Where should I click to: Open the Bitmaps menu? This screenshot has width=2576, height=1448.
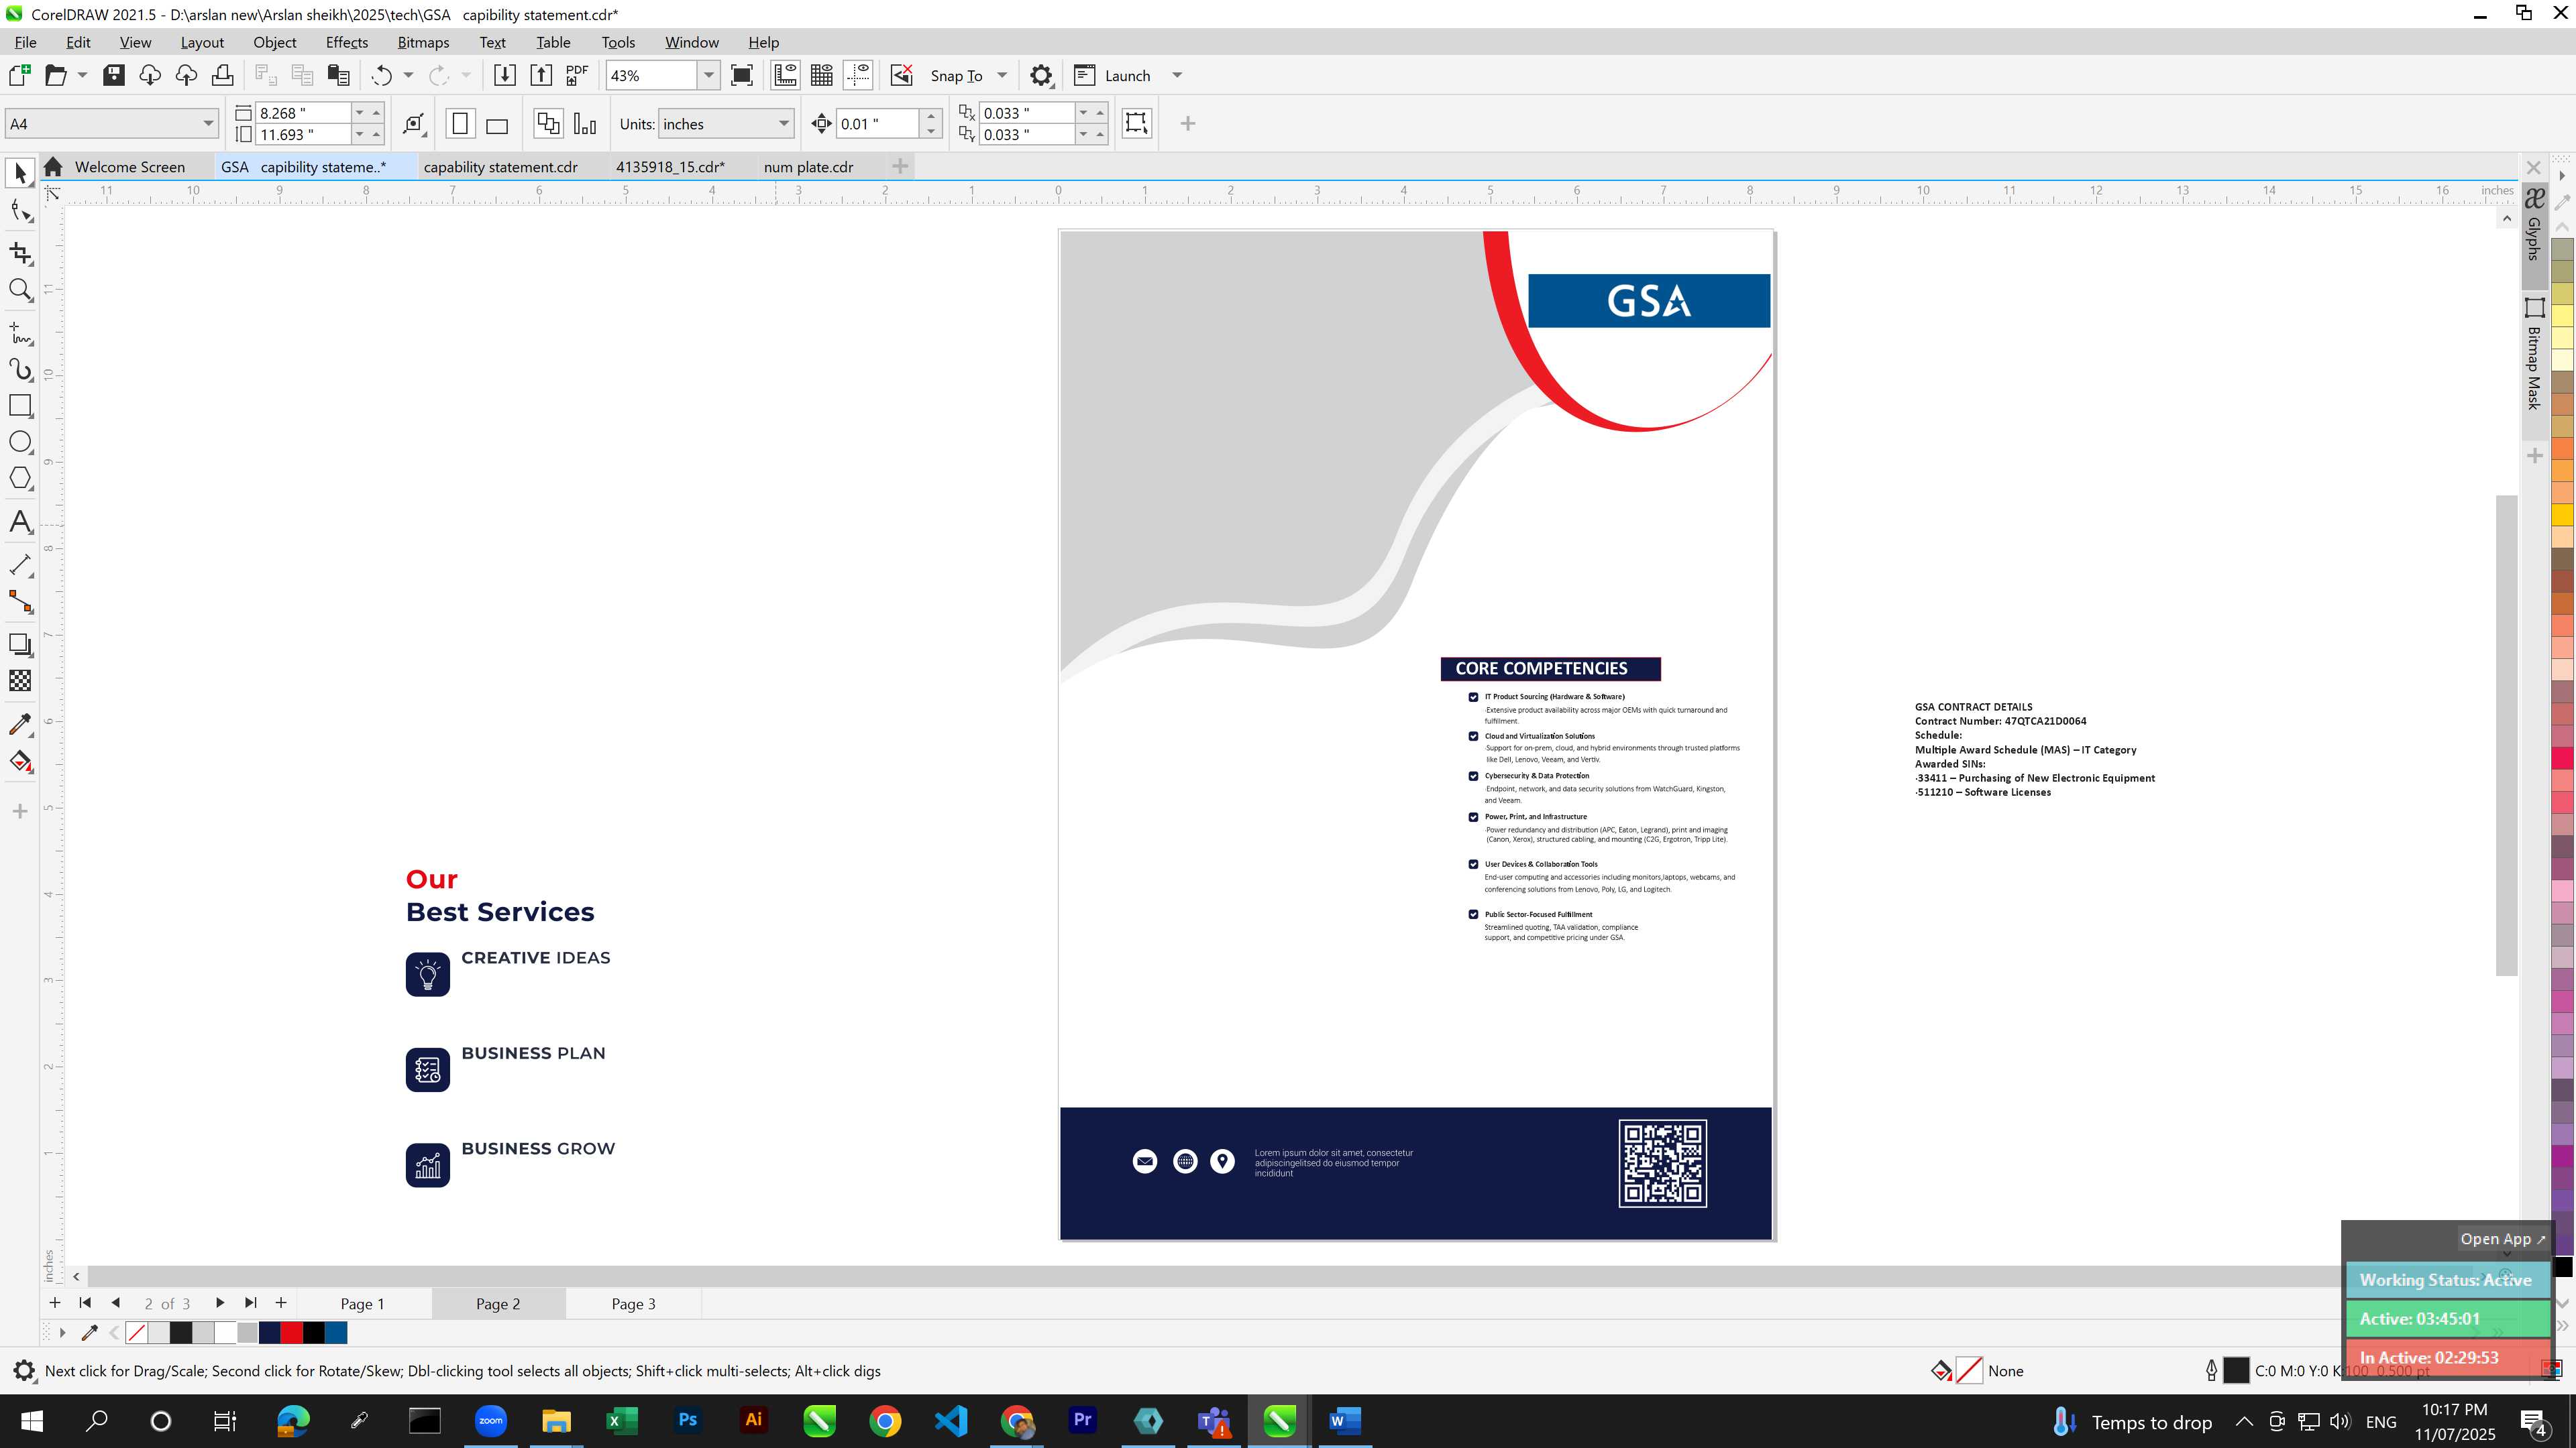[423, 42]
